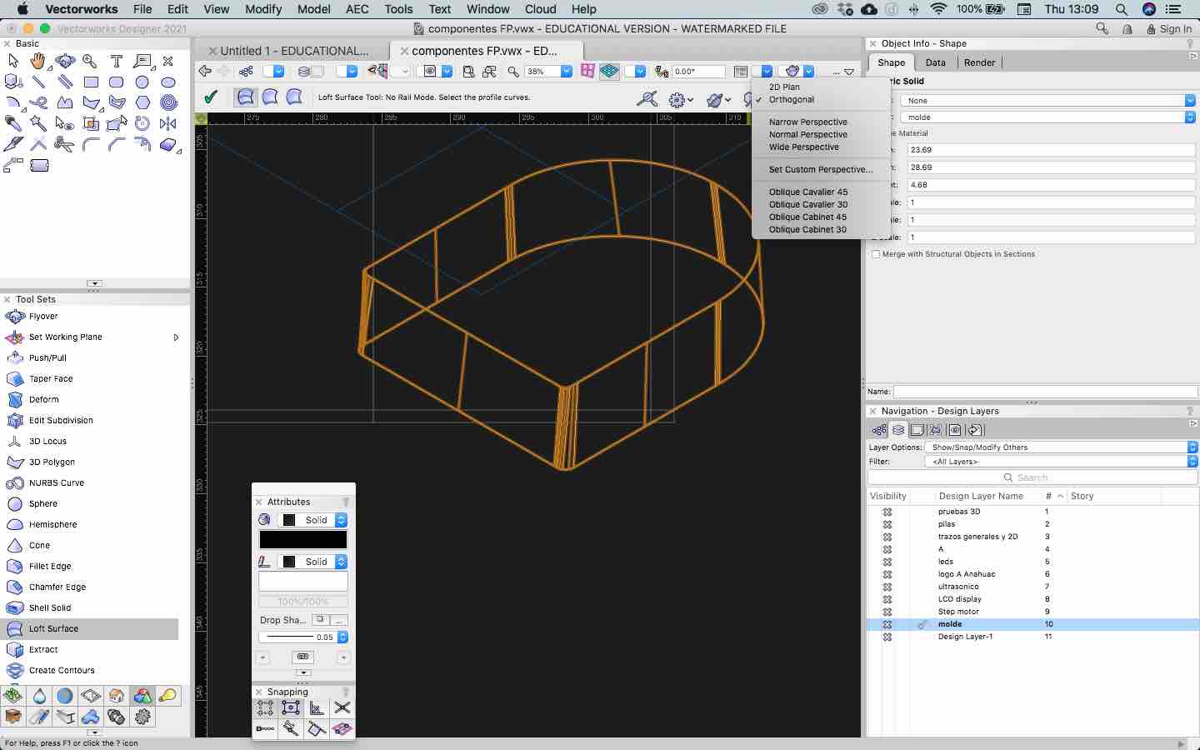
Task: Confirm loft with the green check mark
Action: click(x=211, y=97)
